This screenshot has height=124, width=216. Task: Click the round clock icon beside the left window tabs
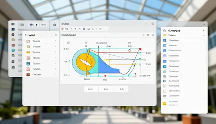54,25
